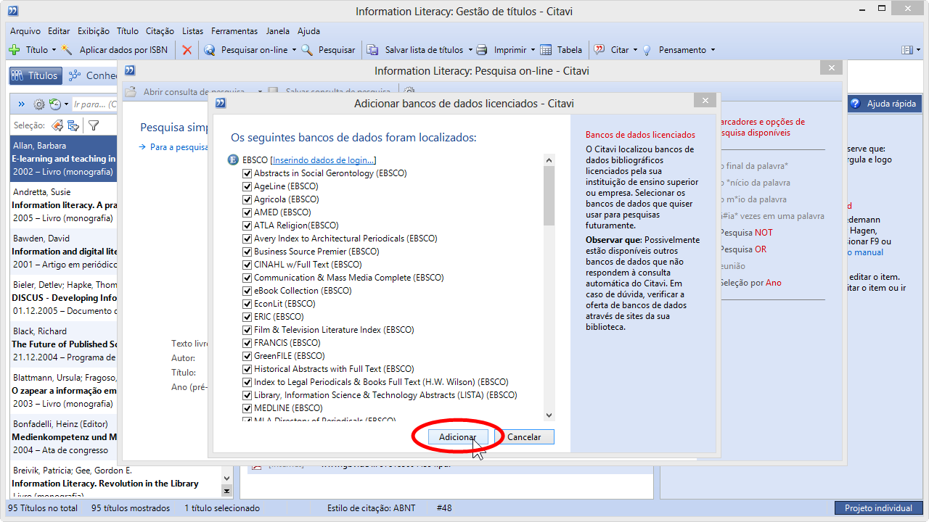Open the Pensamento dropdown arrow
929x522 pixels.
click(713, 50)
